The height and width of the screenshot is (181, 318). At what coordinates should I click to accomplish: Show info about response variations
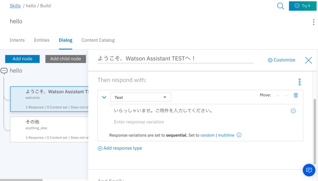tap(239, 135)
